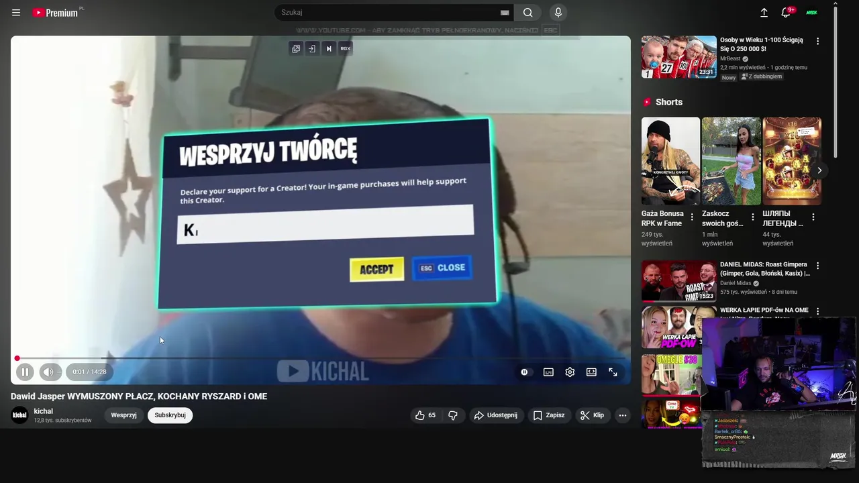Enter fullscreen mode

pyautogui.click(x=613, y=372)
